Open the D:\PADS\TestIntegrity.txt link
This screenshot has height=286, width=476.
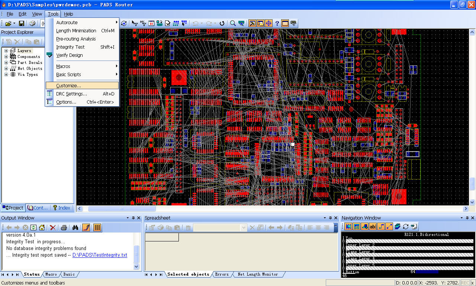(100, 255)
